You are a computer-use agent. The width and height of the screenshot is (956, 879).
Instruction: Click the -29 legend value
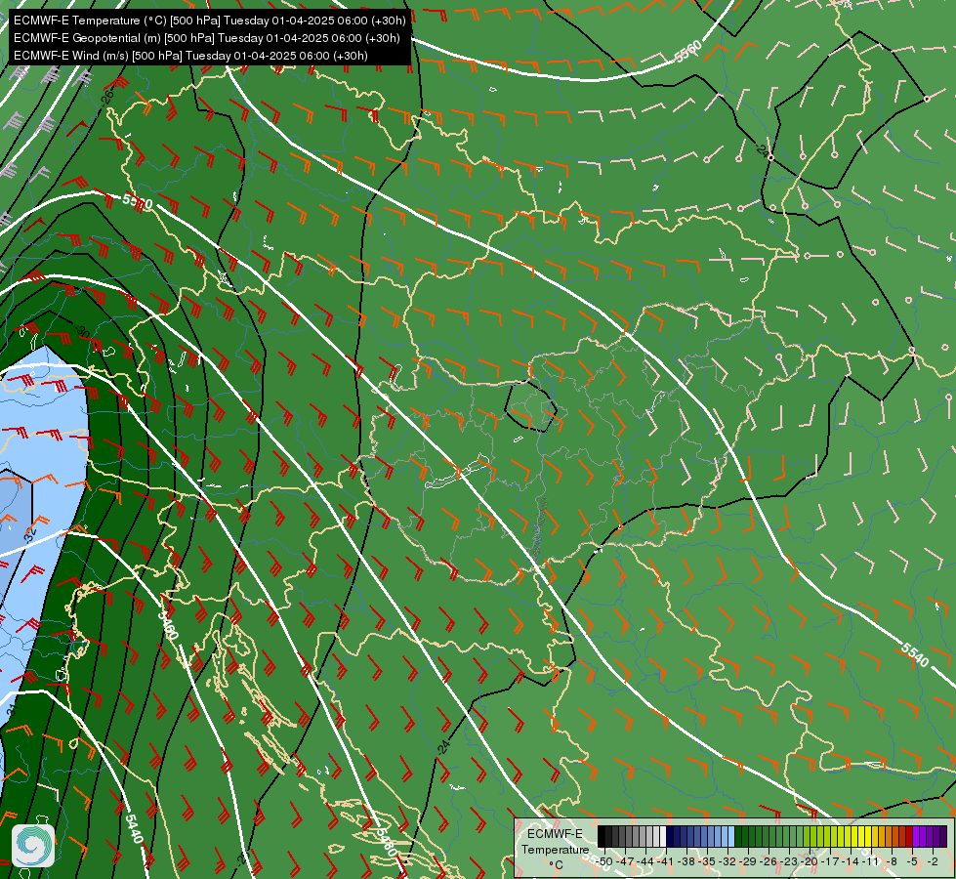748,861
